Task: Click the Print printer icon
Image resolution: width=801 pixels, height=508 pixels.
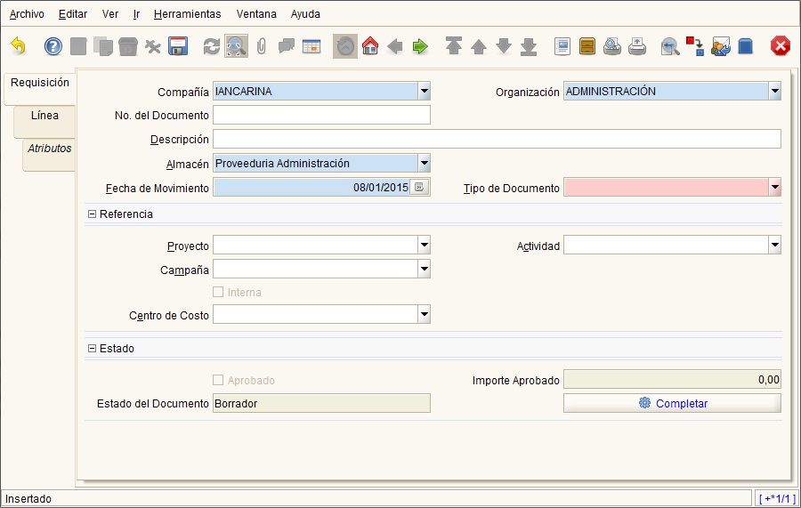Action: (637, 46)
